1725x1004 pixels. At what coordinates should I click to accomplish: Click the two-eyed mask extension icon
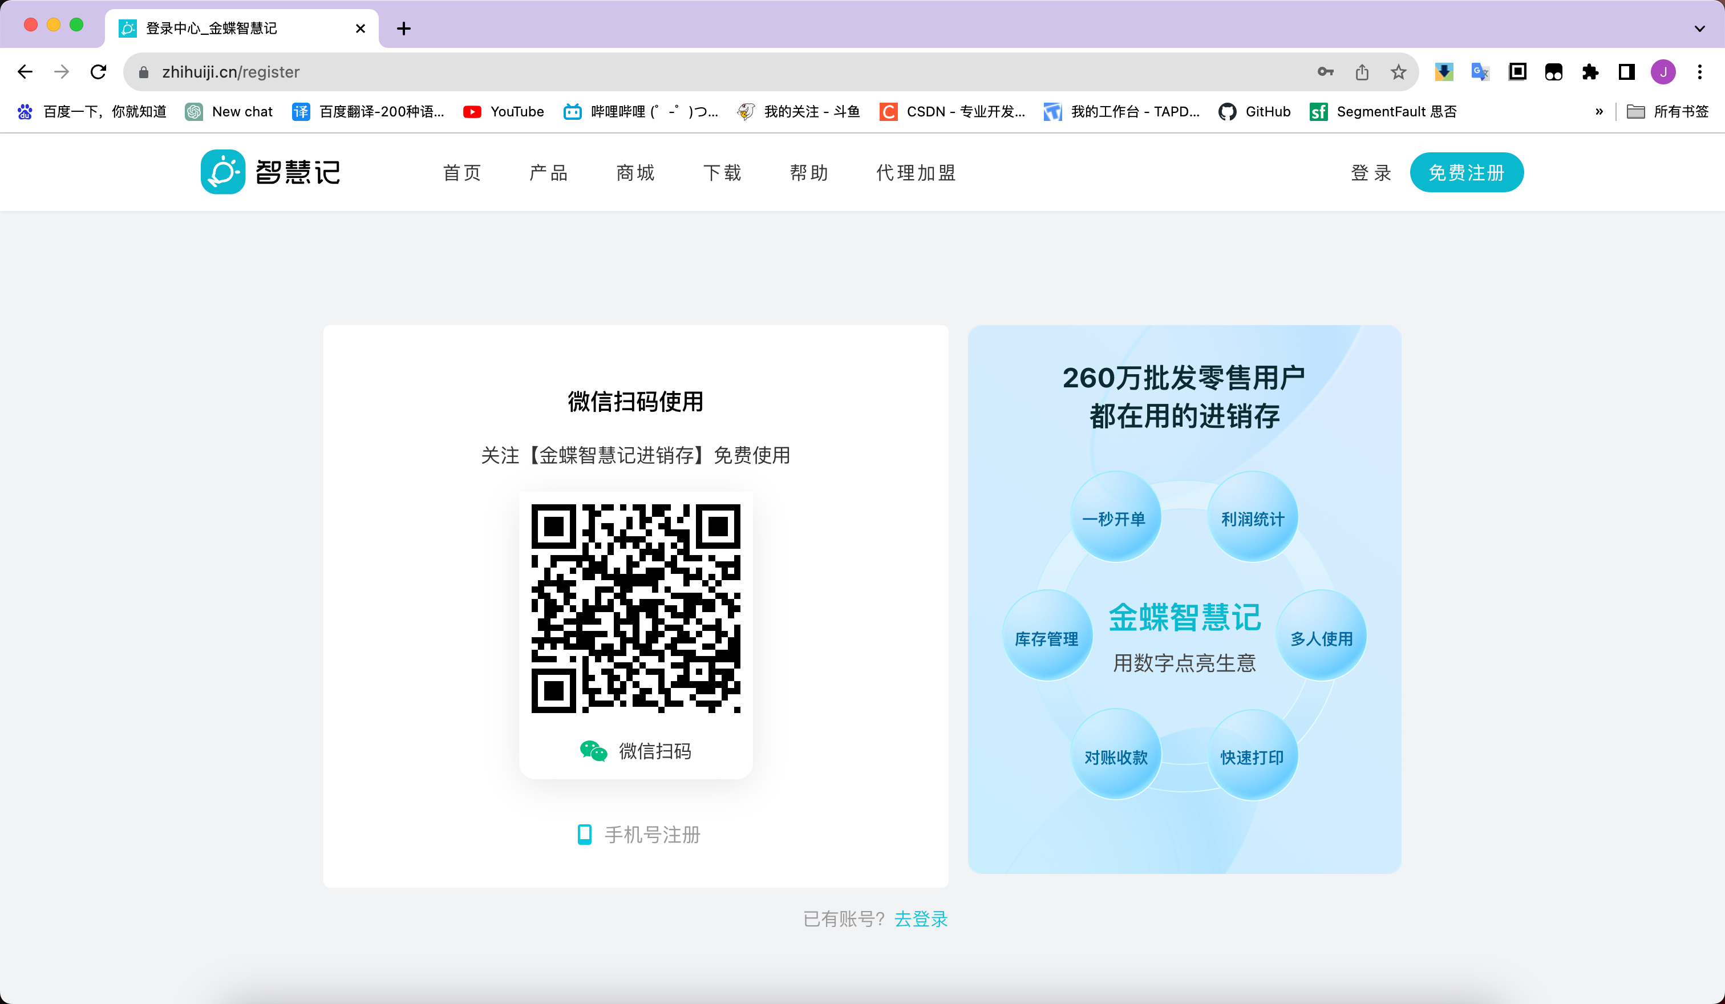[x=1554, y=72]
